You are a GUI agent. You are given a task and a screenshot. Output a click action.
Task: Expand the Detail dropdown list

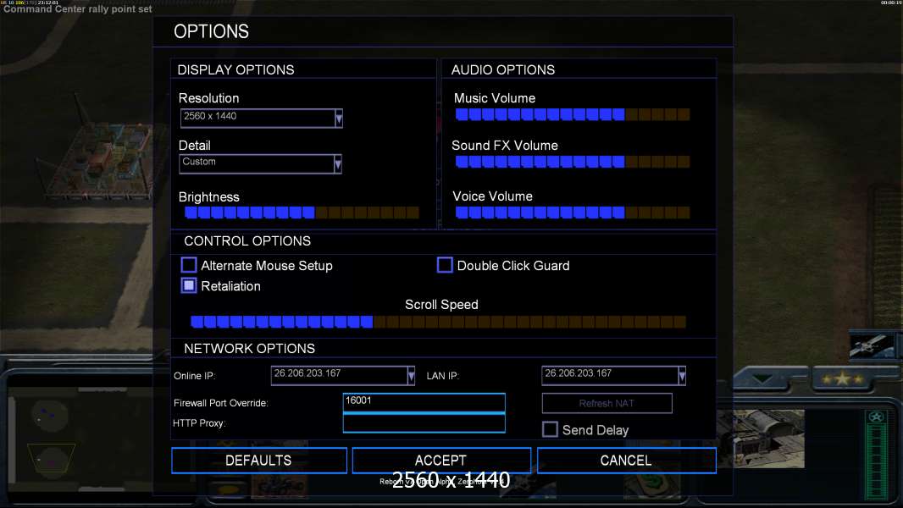click(338, 164)
